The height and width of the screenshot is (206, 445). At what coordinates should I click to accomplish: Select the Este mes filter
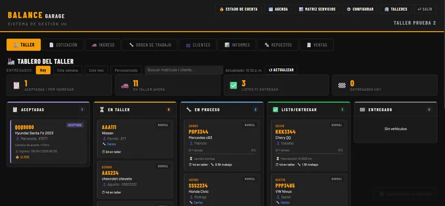tap(96, 70)
